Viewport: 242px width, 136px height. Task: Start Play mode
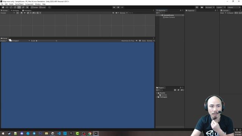coord(114,8)
